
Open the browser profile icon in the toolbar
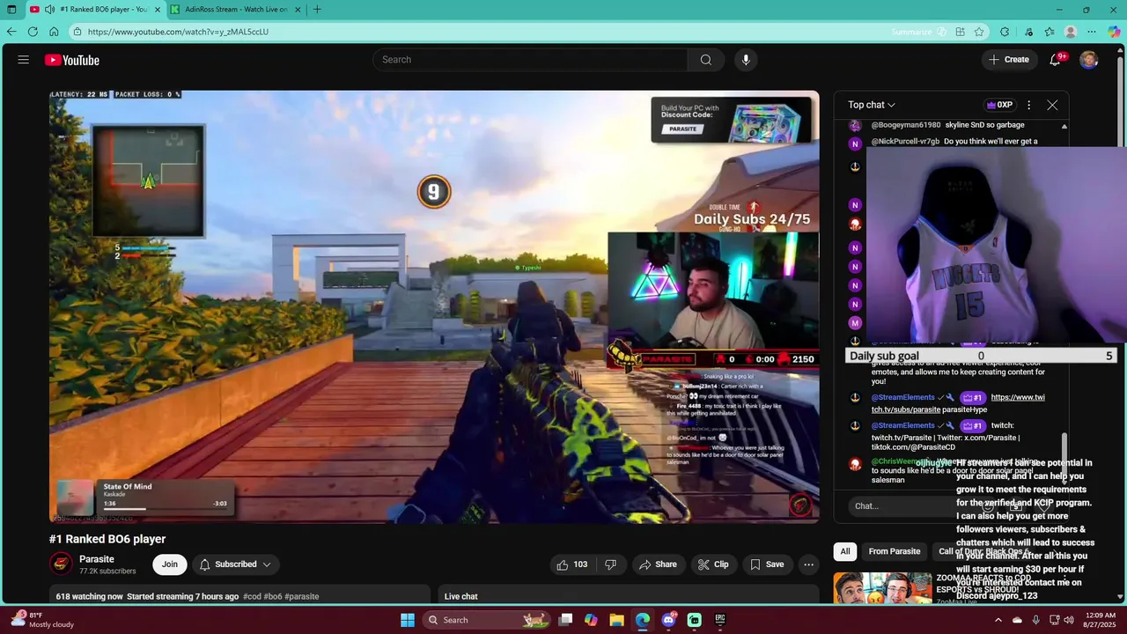(1071, 32)
